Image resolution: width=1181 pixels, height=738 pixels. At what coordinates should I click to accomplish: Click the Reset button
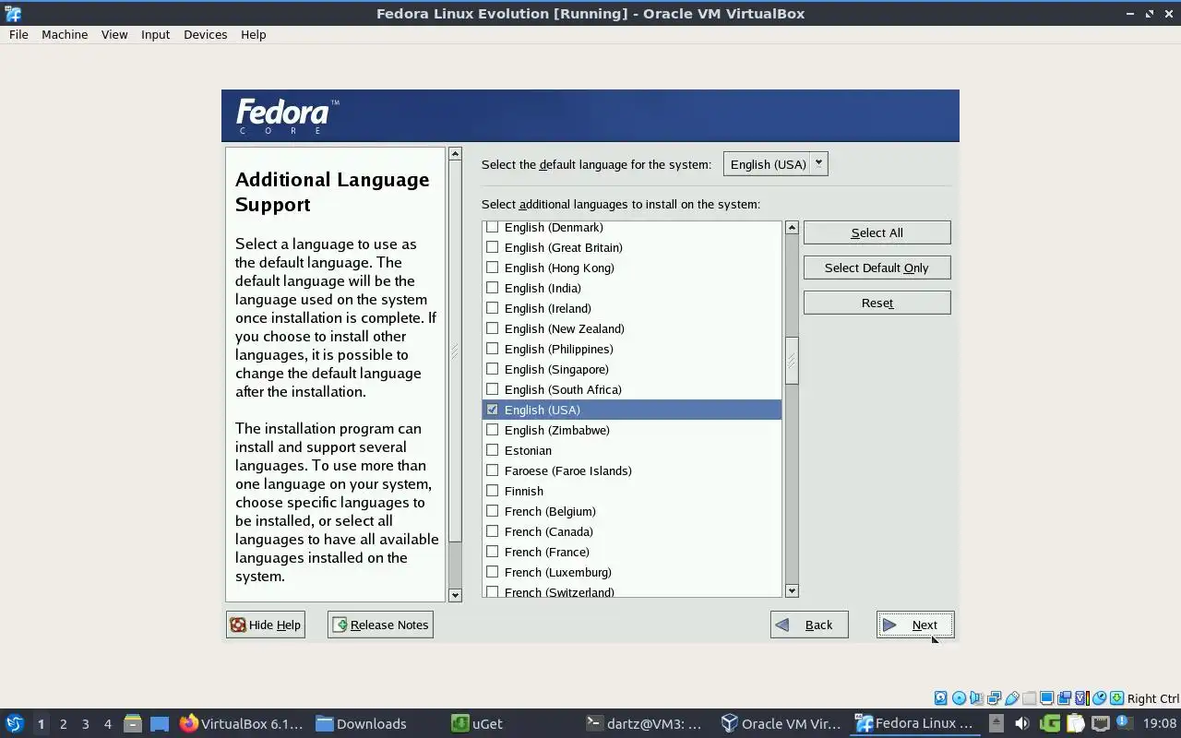tap(877, 303)
